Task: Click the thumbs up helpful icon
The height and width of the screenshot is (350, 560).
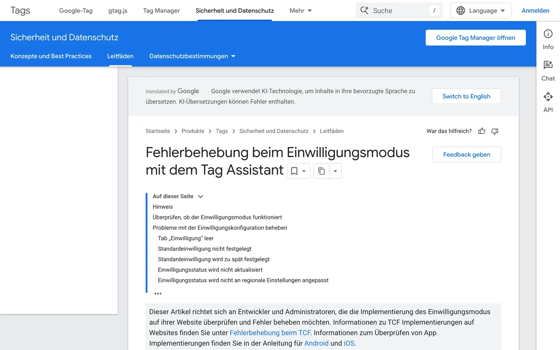Action: pyautogui.click(x=482, y=131)
